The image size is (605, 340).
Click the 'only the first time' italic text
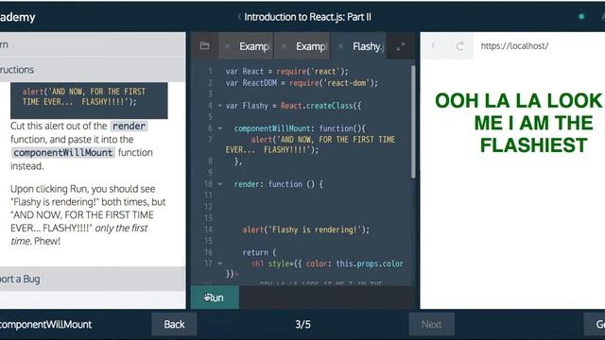tap(78, 234)
